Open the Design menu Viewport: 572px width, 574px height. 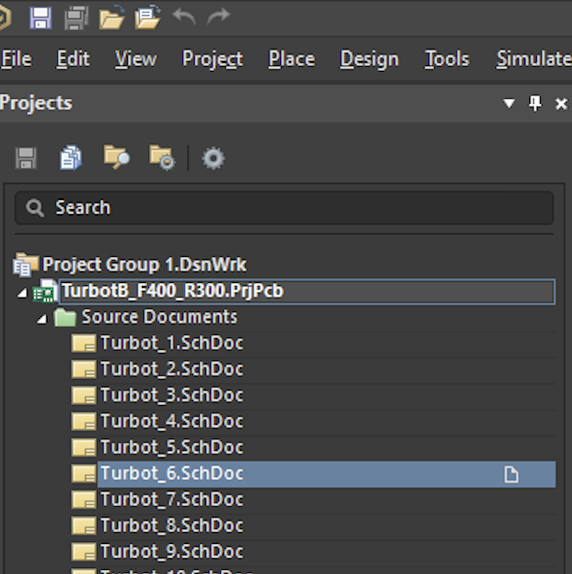tap(369, 59)
